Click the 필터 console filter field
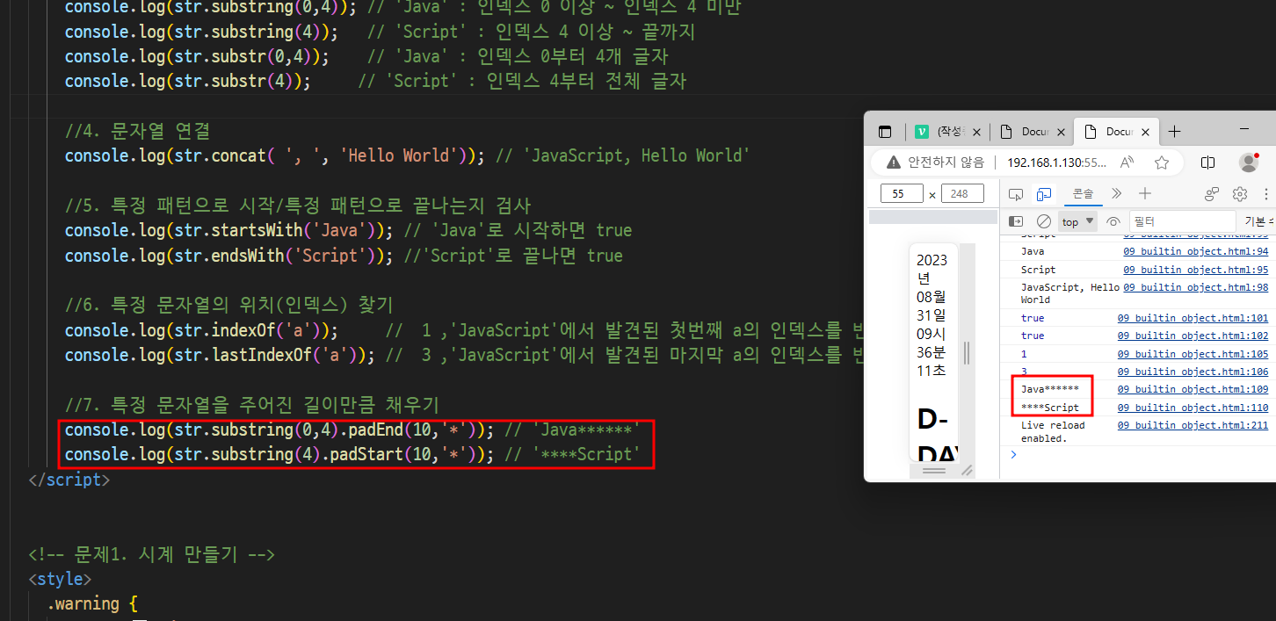The height and width of the screenshot is (621, 1276). [1182, 221]
